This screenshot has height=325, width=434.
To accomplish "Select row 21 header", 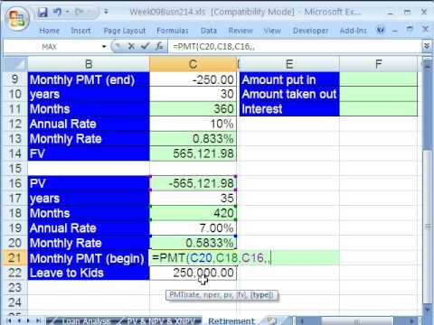I will pos(15,258).
